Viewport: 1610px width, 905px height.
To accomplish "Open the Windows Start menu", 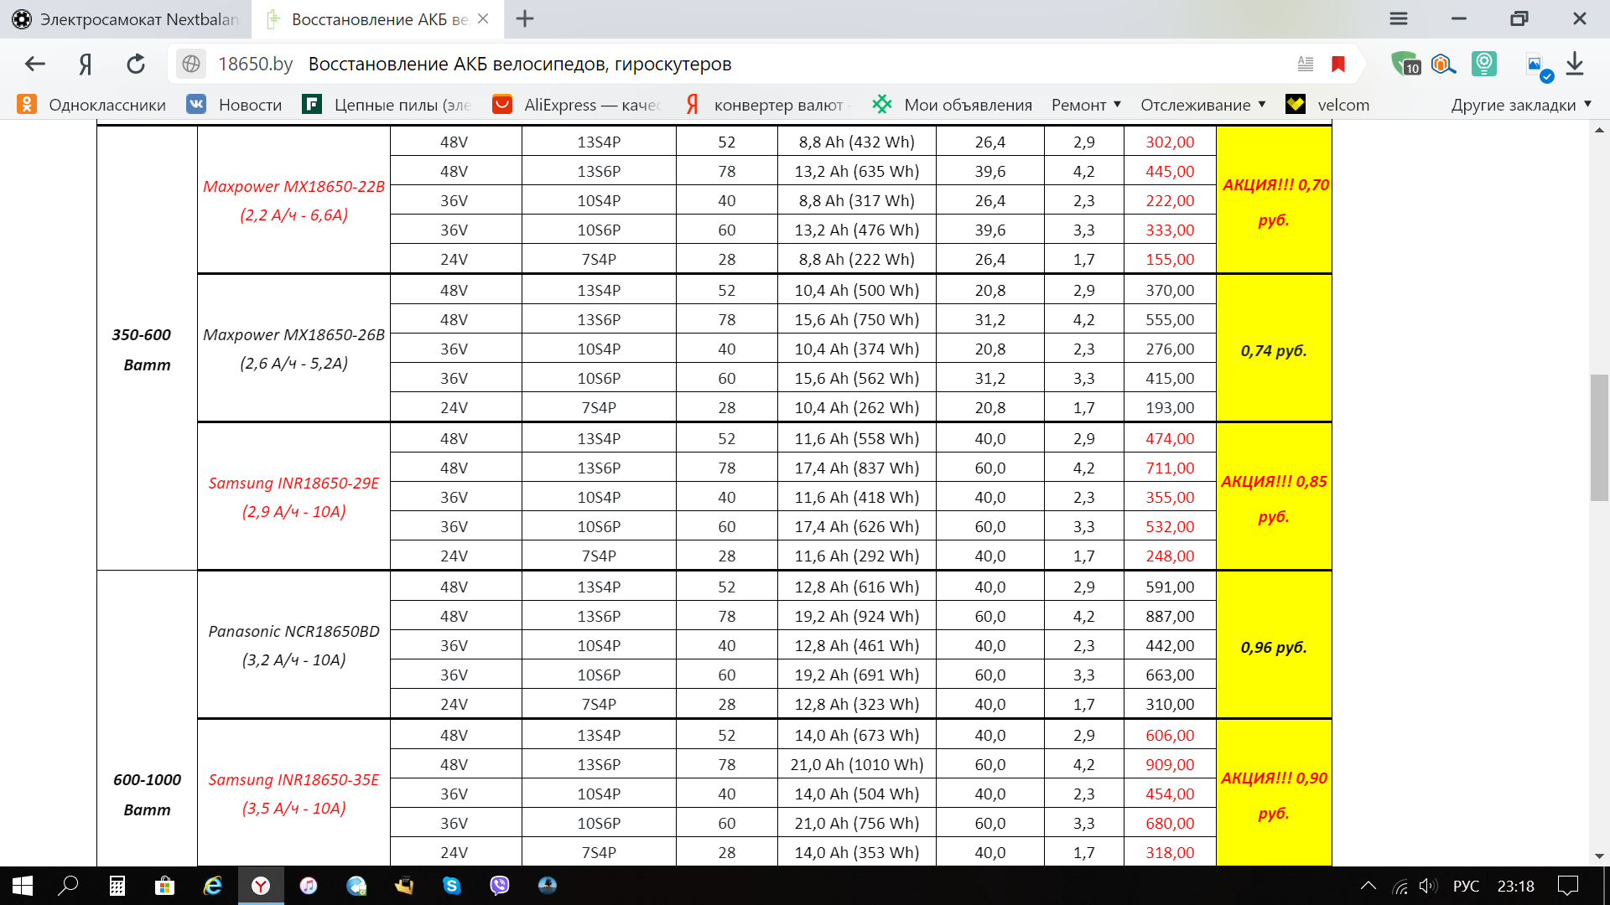I will click(x=23, y=886).
